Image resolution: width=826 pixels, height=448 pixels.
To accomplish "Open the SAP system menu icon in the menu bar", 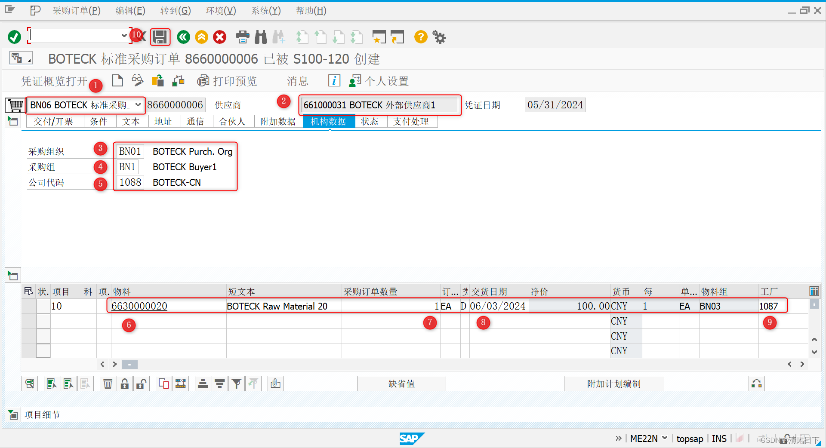I will click(9, 10).
